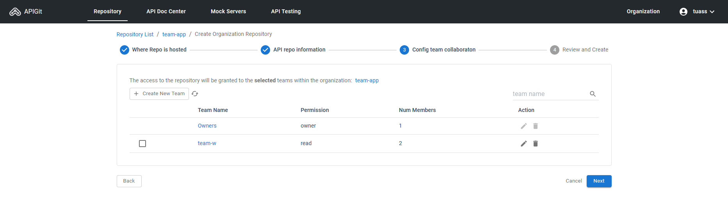The image size is (728, 197).
Task: Delete the Owners team
Action: pyautogui.click(x=536, y=126)
